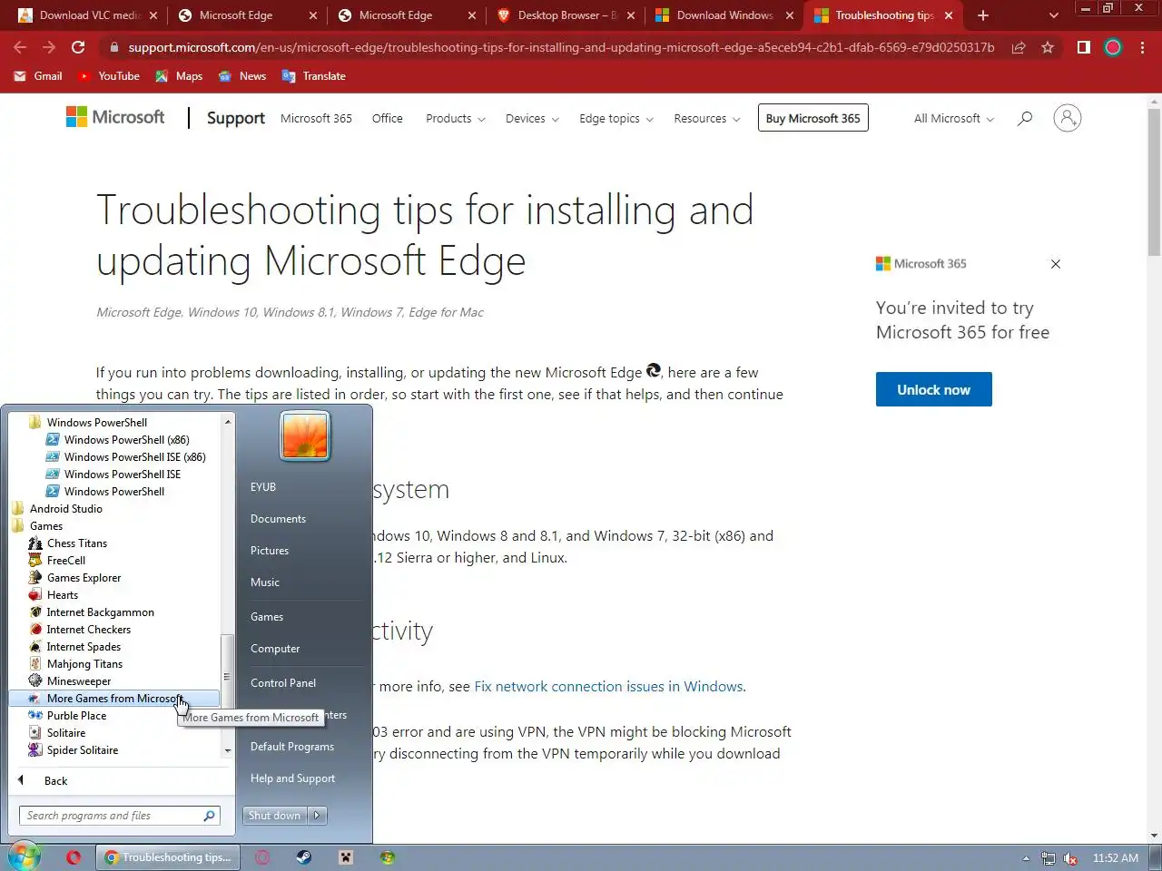Launch FreeCell from Start menu

(65, 561)
